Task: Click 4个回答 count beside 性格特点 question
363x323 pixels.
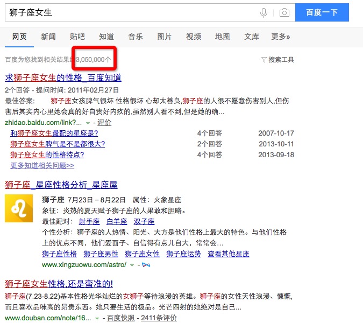Action: [210, 155]
